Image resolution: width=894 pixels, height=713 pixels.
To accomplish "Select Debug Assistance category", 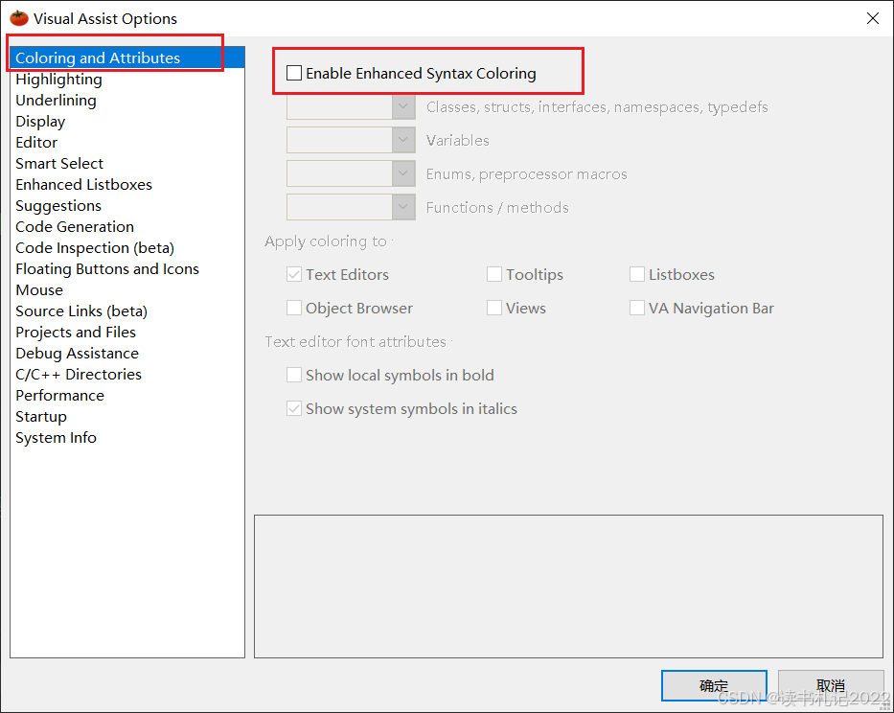I will click(x=127, y=353).
